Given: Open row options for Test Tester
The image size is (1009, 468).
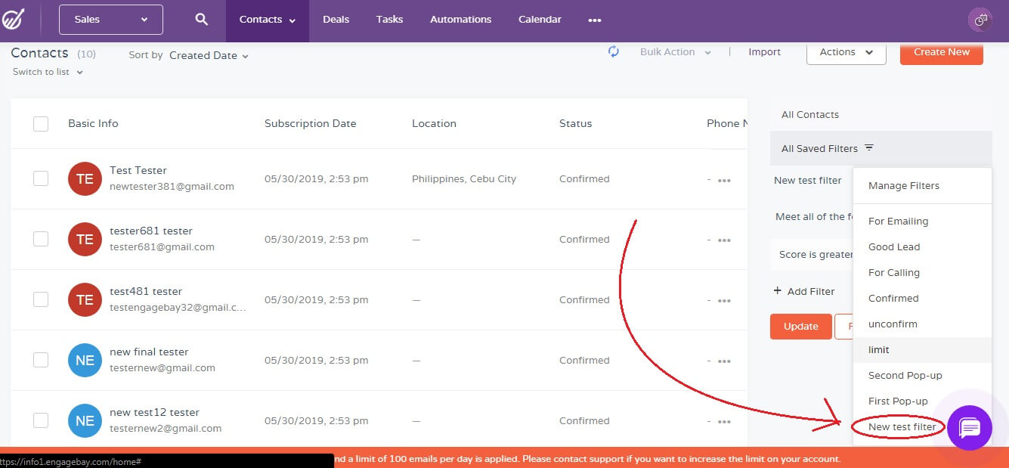Looking at the screenshot, I should [724, 181].
